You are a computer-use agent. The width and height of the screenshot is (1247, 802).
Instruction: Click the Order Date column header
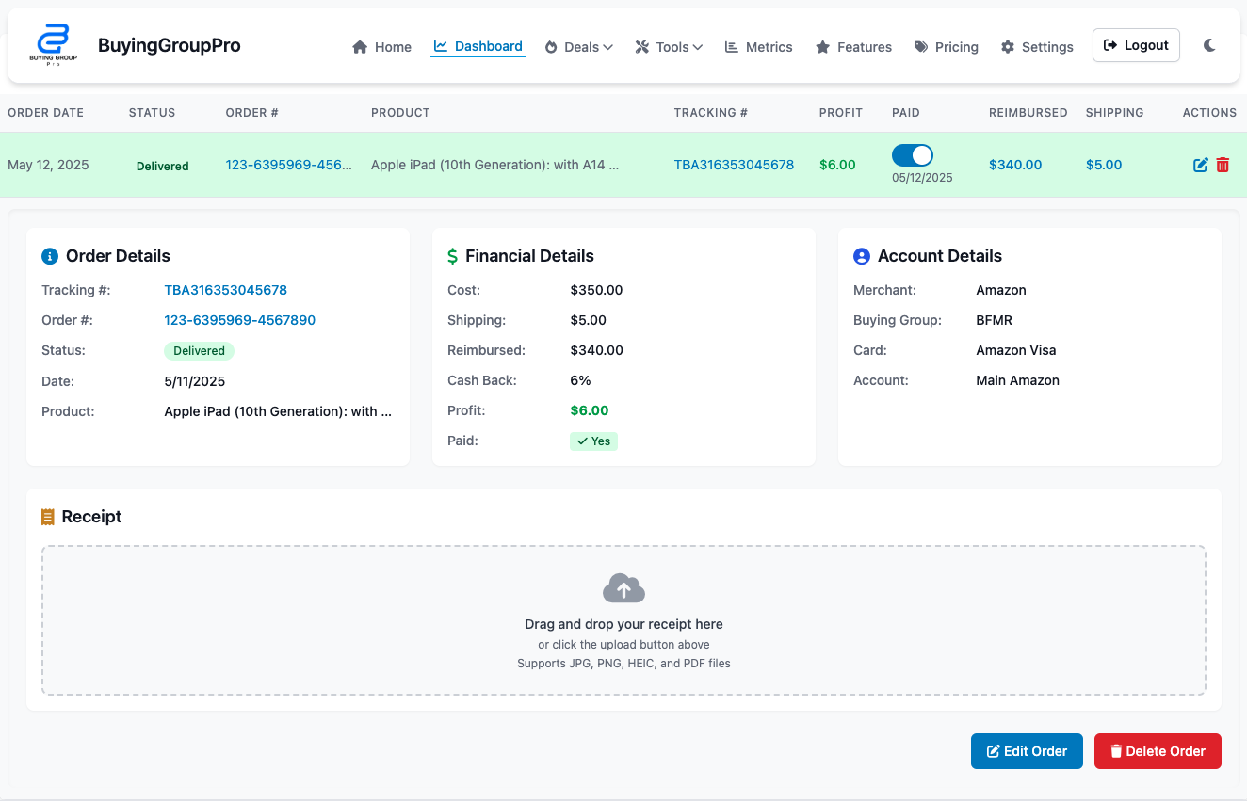(x=46, y=112)
